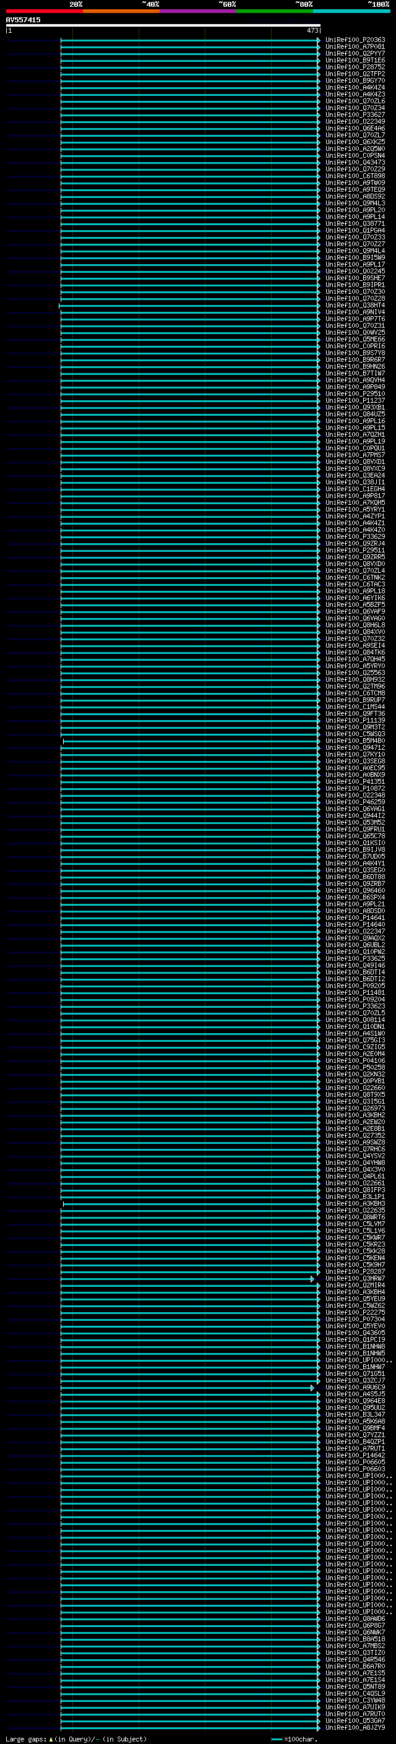Select the UniRef100_Q43473 hit label

(355, 163)
